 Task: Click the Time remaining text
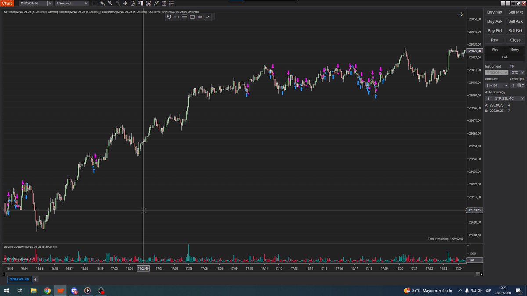click(446, 239)
